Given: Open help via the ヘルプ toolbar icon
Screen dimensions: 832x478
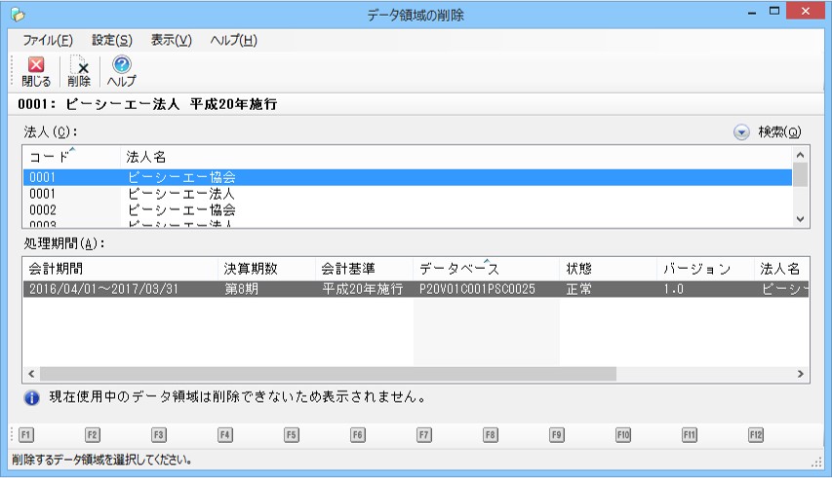Looking at the screenshot, I should pyautogui.click(x=121, y=71).
